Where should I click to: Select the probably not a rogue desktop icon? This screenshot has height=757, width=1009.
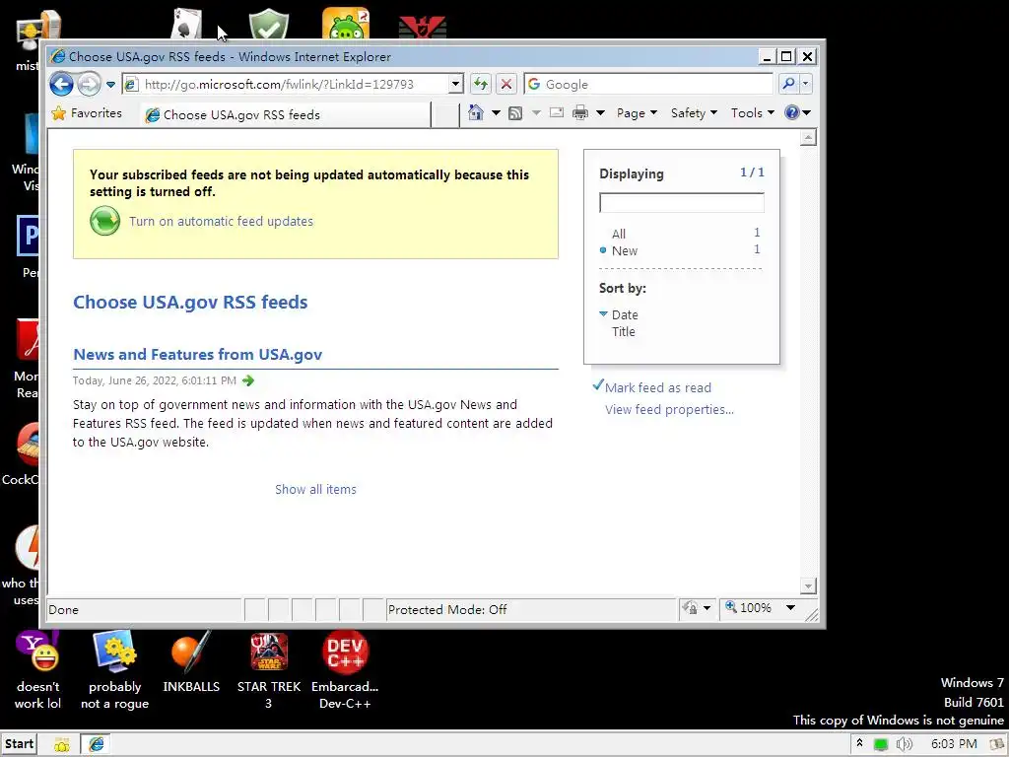click(x=114, y=669)
